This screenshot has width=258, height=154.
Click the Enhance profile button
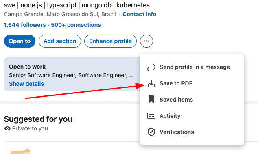[110, 41]
